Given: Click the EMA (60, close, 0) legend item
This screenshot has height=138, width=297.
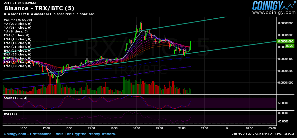Looking at the screenshot, I should coord(18,66).
